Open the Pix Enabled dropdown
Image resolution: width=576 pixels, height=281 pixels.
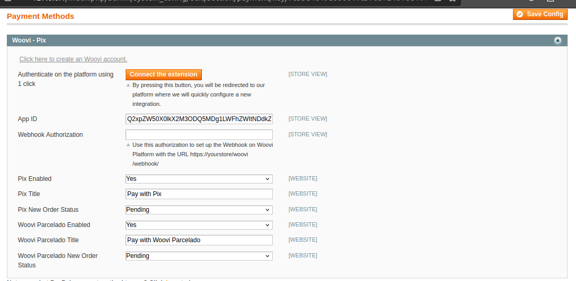coord(199,179)
